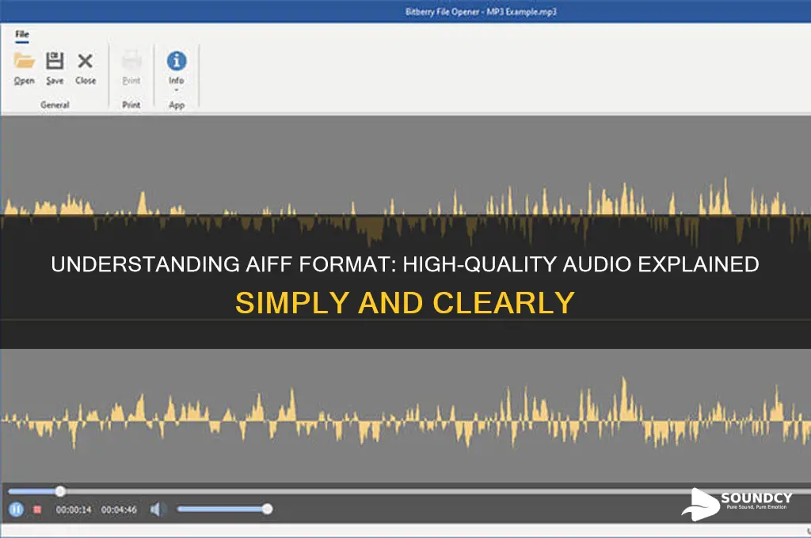Viewport: 811px width, 538px height.
Task: Click elapsed time 00:00:14
Action: pyautogui.click(x=74, y=510)
